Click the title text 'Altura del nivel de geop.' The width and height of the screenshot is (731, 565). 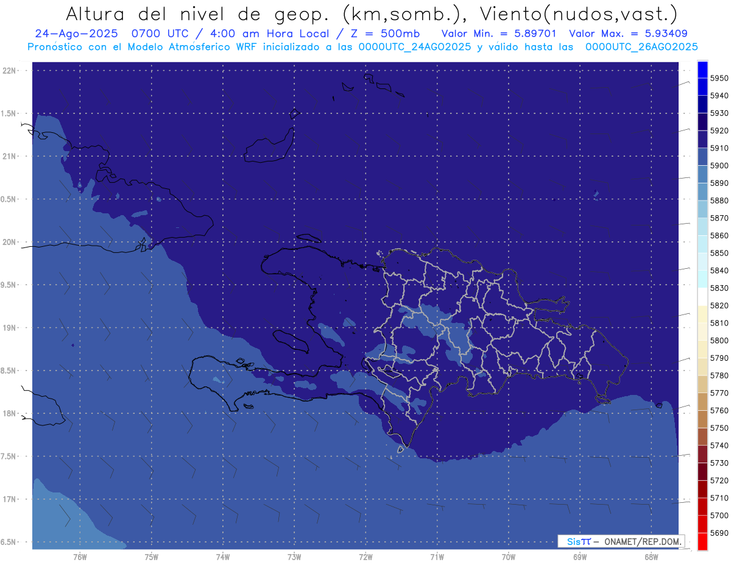coord(199,13)
